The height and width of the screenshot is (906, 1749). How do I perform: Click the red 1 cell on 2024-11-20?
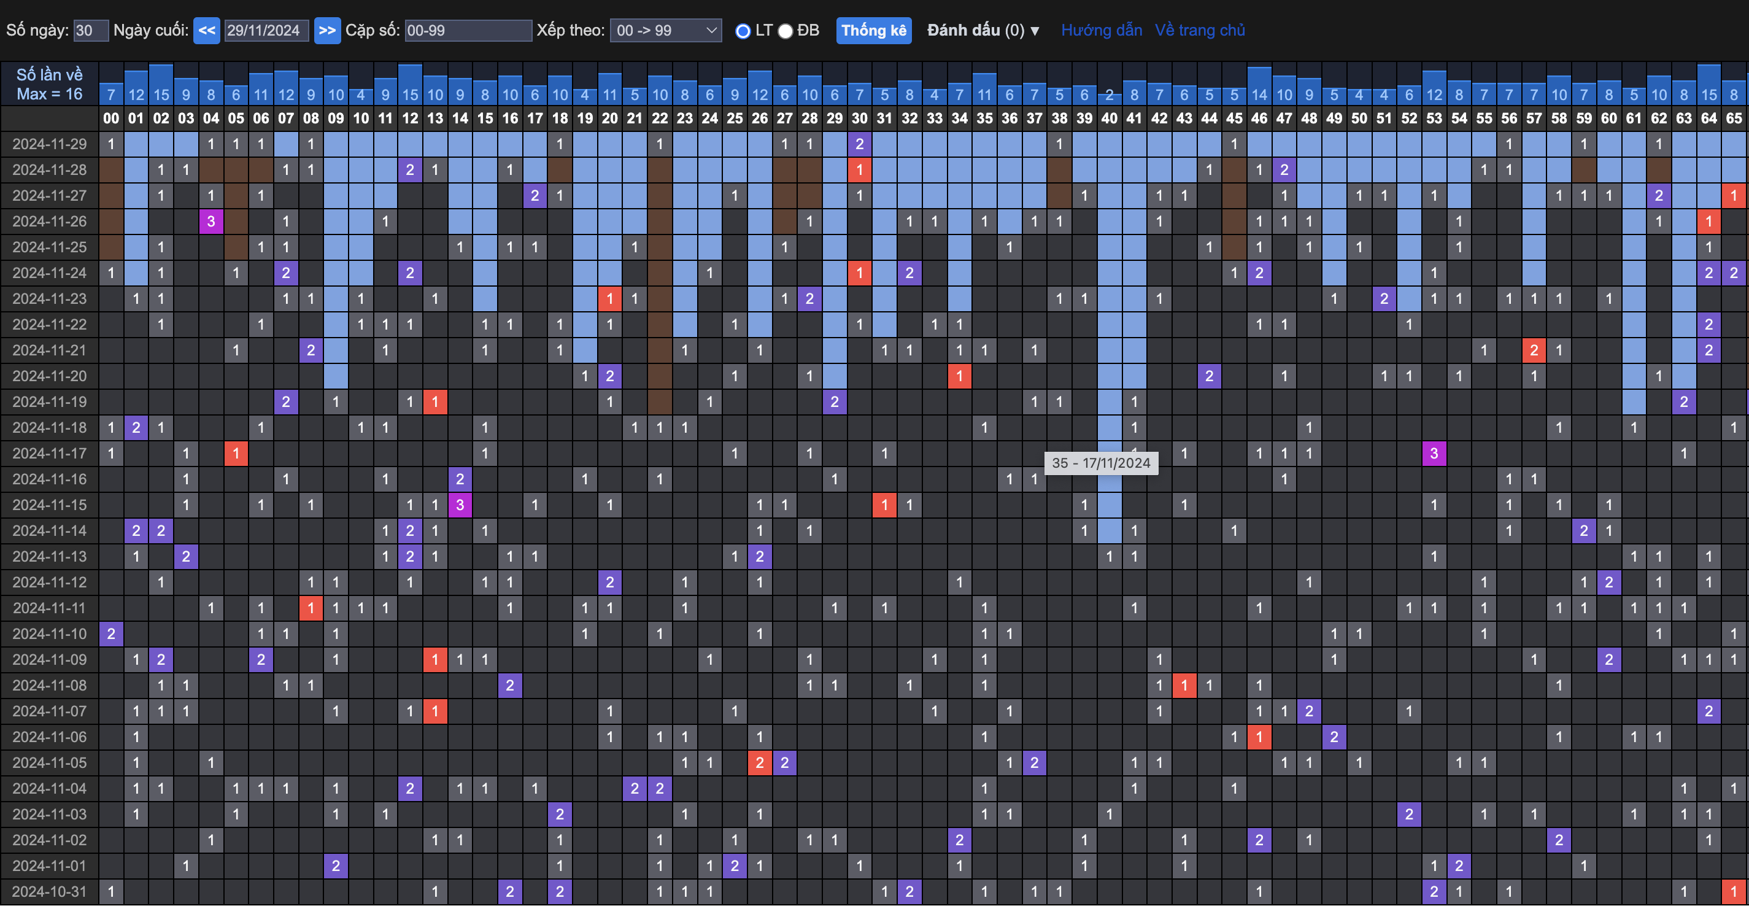959,376
